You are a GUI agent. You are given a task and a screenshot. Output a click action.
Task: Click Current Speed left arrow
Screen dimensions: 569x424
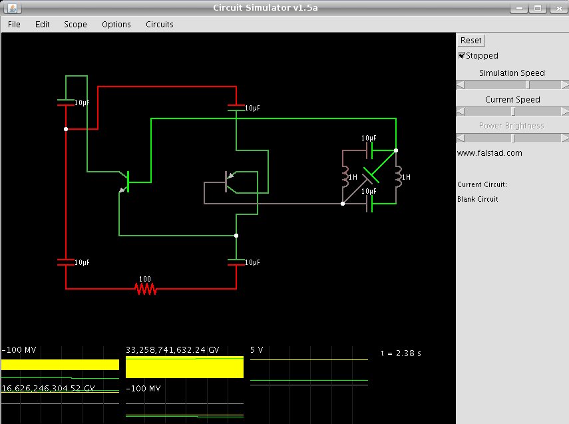[x=461, y=111]
